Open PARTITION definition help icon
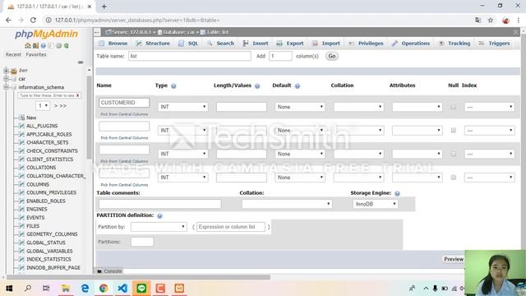The image size is (526, 296). pyautogui.click(x=159, y=215)
